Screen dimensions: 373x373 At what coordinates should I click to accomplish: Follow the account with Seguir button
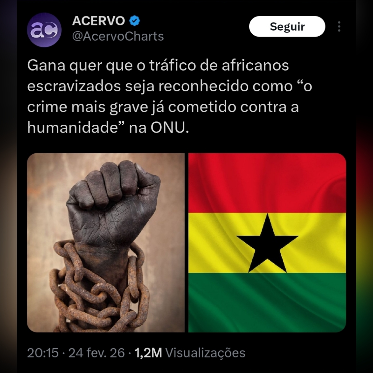coord(287,26)
